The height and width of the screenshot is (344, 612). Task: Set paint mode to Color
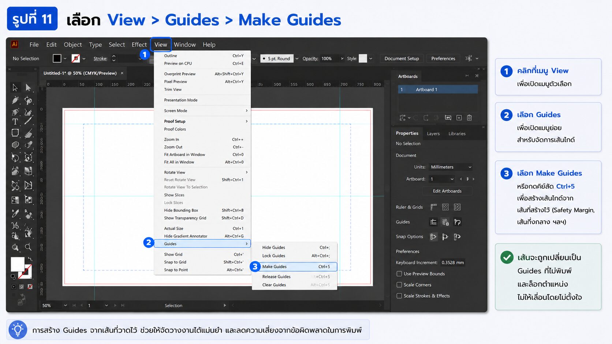(x=14, y=287)
